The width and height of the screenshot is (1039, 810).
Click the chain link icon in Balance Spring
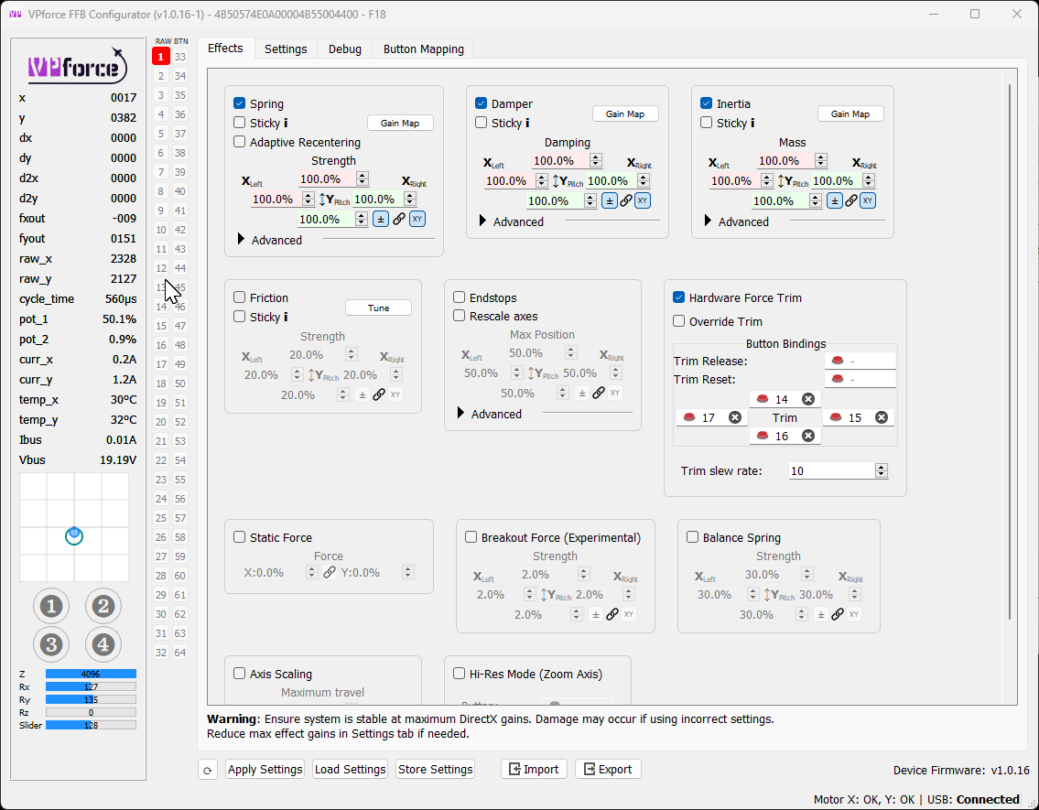837,614
